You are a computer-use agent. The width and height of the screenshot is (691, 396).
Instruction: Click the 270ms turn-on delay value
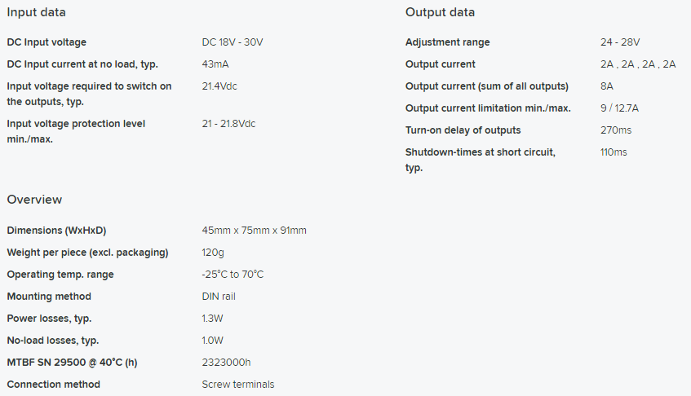point(616,130)
